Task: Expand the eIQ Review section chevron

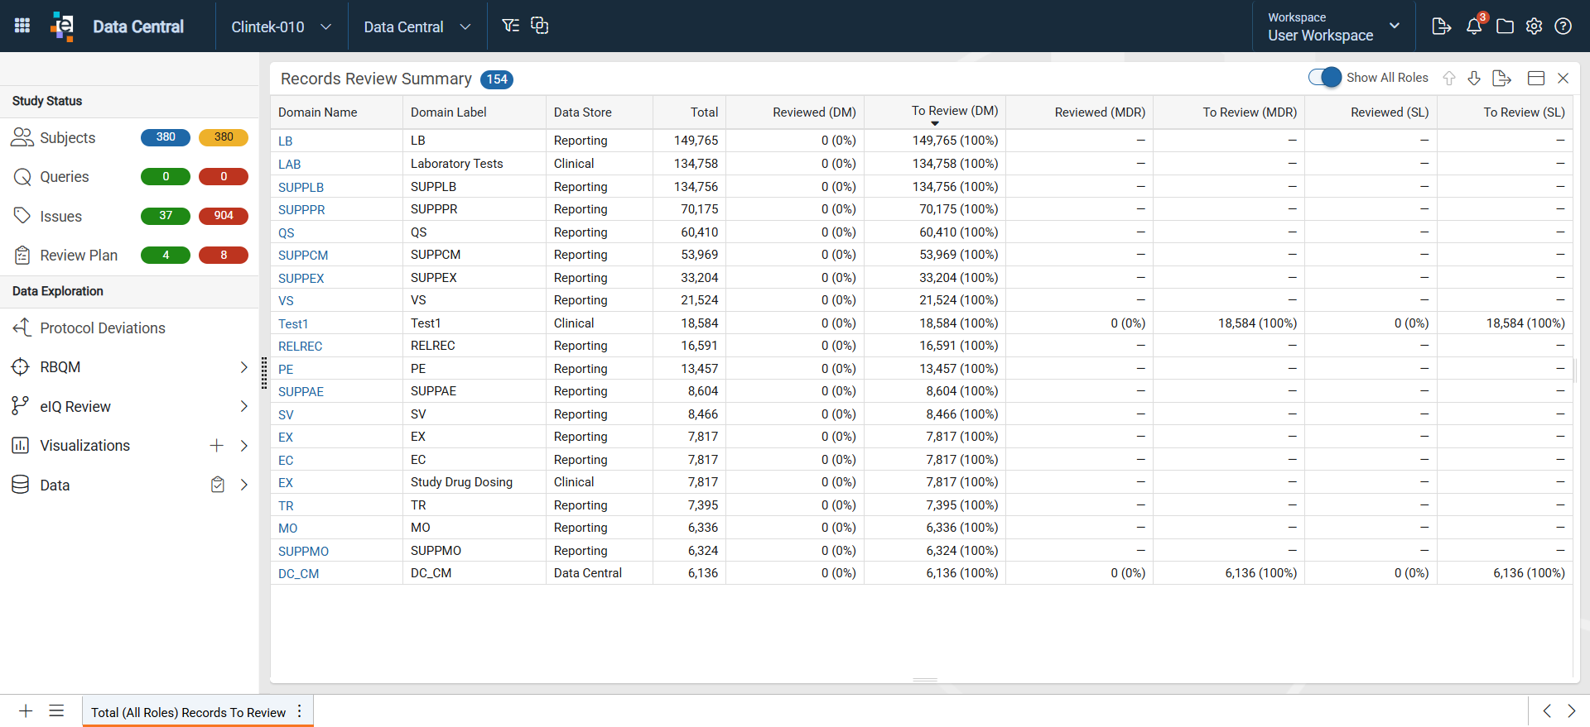Action: [243, 406]
